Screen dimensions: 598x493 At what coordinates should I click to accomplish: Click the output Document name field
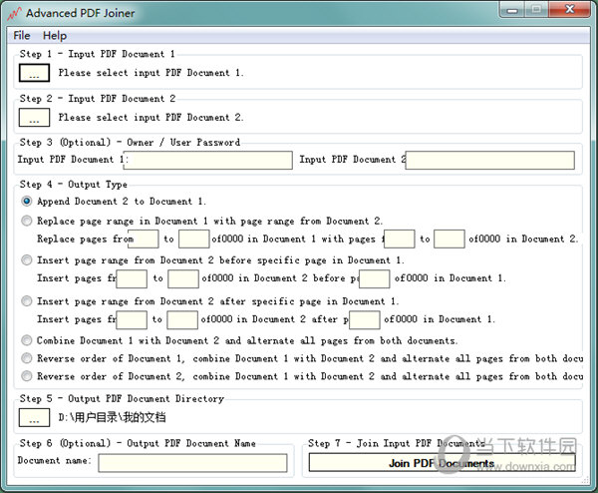pyautogui.click(x=192, y=463)
